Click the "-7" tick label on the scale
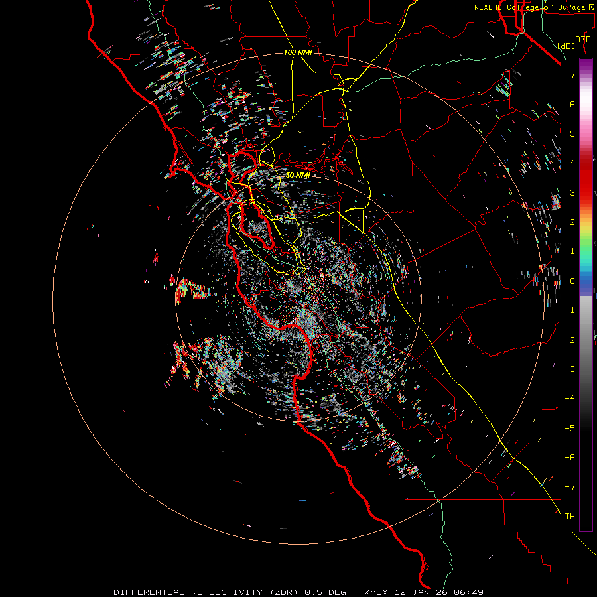This screenshot has width=597, height=597. pyautogui.click(x=570, y=487)
